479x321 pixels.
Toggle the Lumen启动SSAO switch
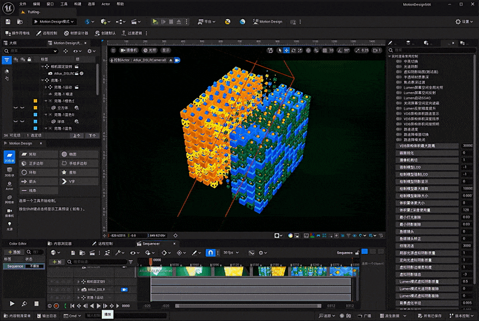click(399, 98)
